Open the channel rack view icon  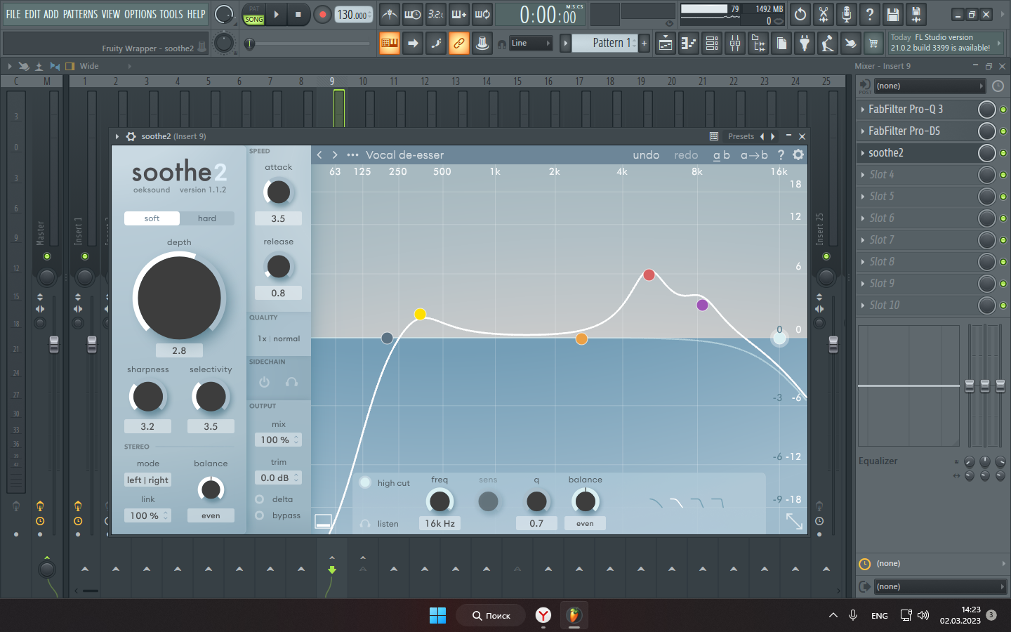(x=712, y=44)
